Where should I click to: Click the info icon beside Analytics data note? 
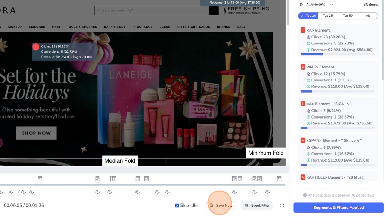pyautogui.click(x=305, y=195)
